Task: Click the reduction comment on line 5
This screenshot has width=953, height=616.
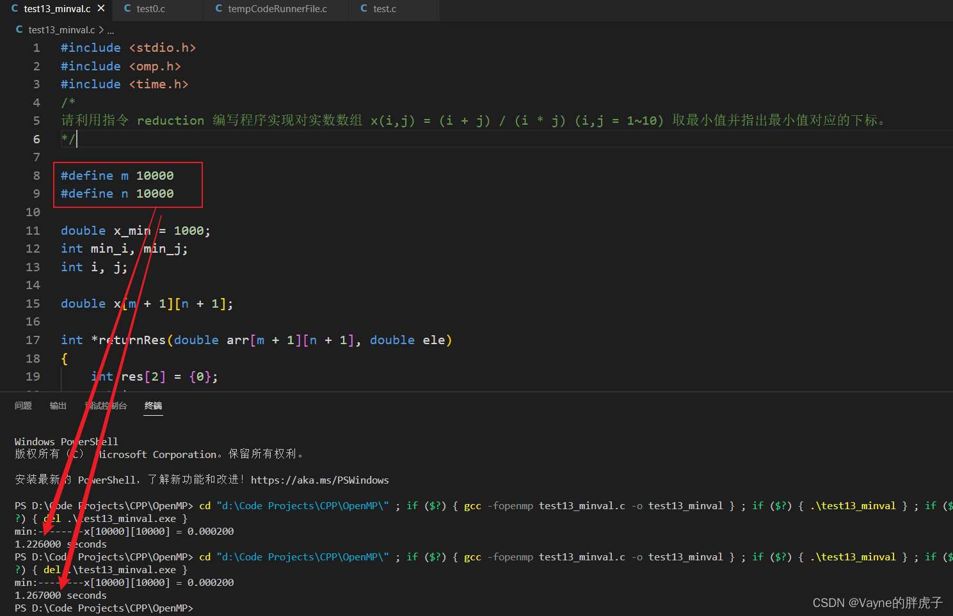Action: [474, 121]
